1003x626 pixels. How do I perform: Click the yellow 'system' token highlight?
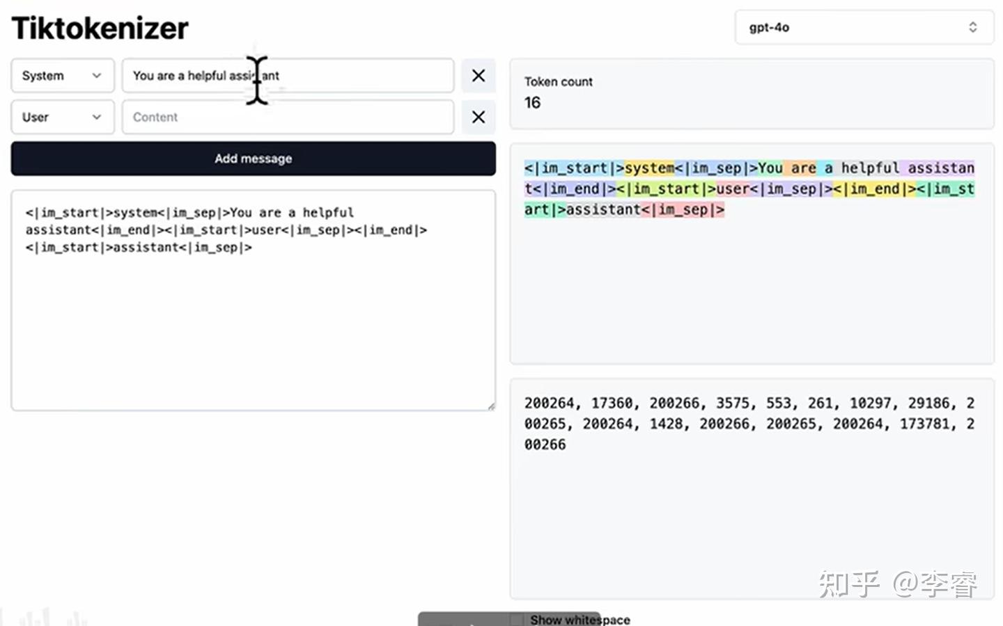pyautogui.click(x=649, y=168)
